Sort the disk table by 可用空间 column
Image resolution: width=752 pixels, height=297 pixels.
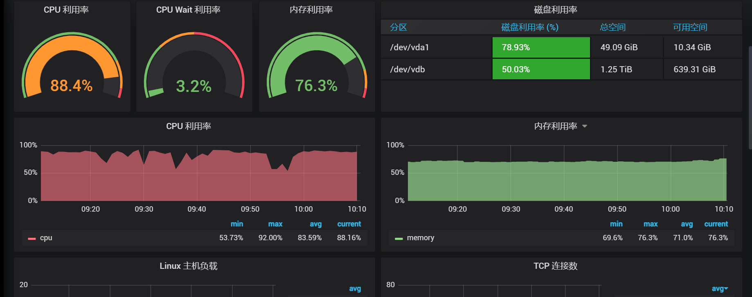690,27
